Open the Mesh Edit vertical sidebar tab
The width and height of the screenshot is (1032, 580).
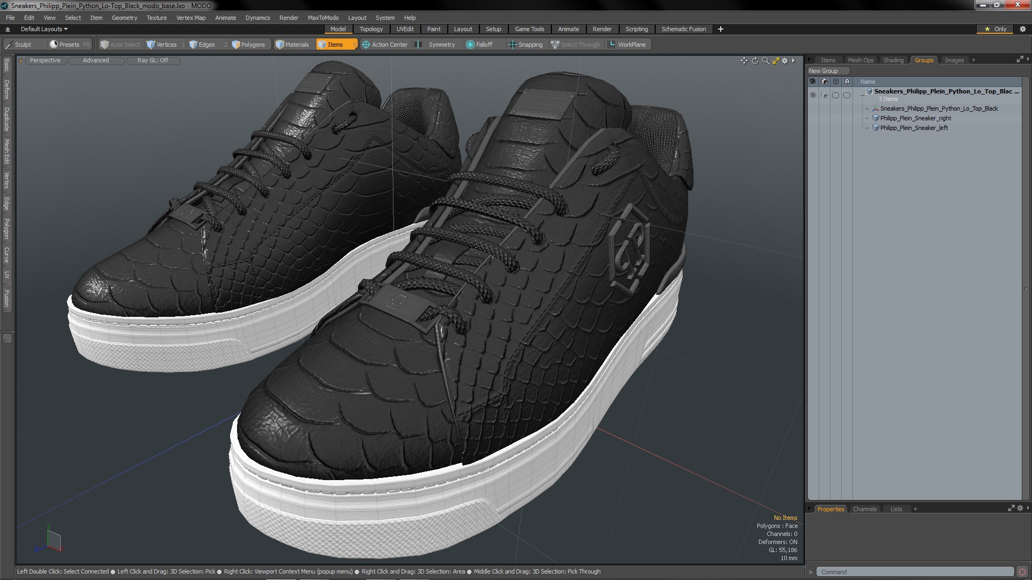[6, 152]
